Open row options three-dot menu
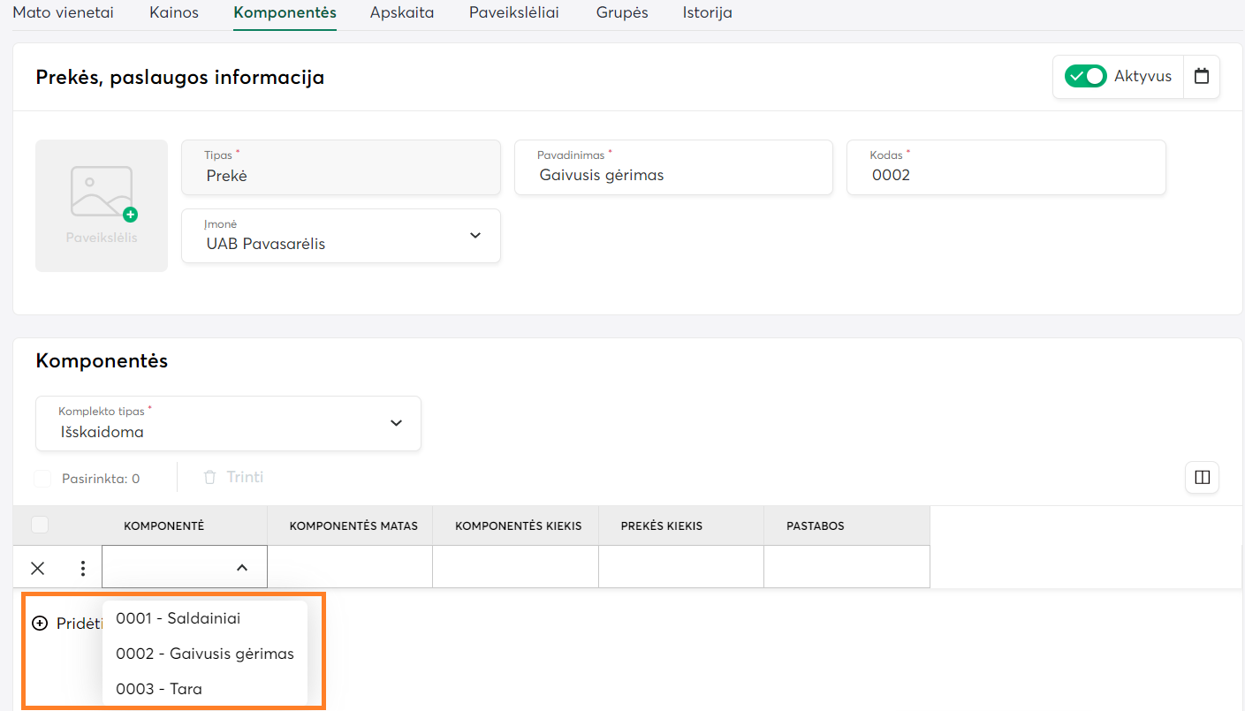Screen dimensions: 1245x711 (83, 568)
